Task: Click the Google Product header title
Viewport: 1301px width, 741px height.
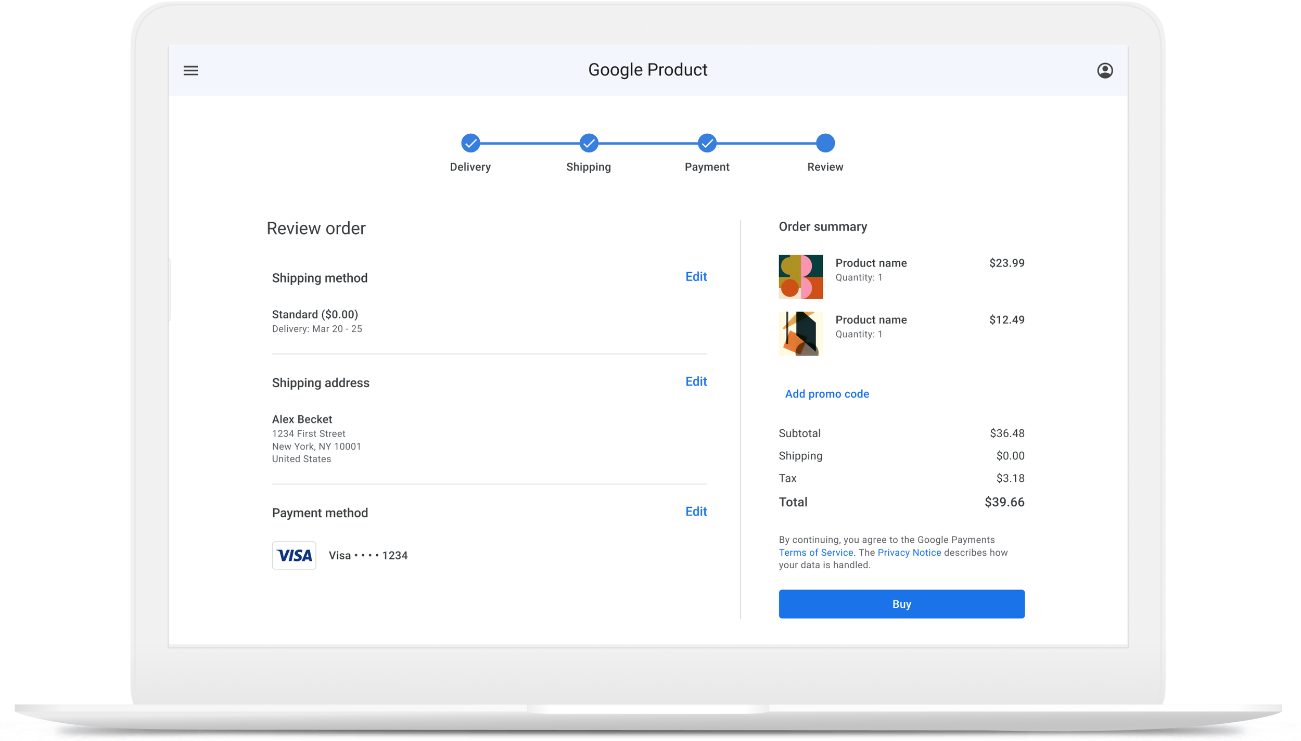Action: [647, 70]
